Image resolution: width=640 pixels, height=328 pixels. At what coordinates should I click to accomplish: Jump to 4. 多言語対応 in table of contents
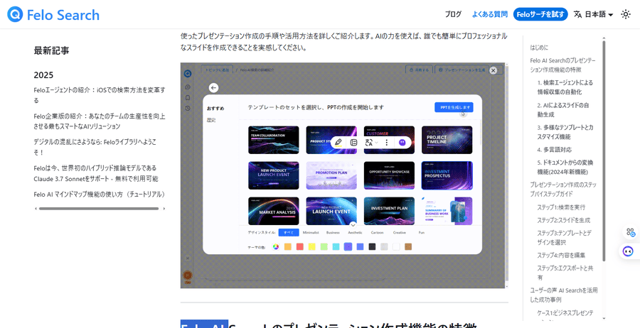tap(554, 150)
